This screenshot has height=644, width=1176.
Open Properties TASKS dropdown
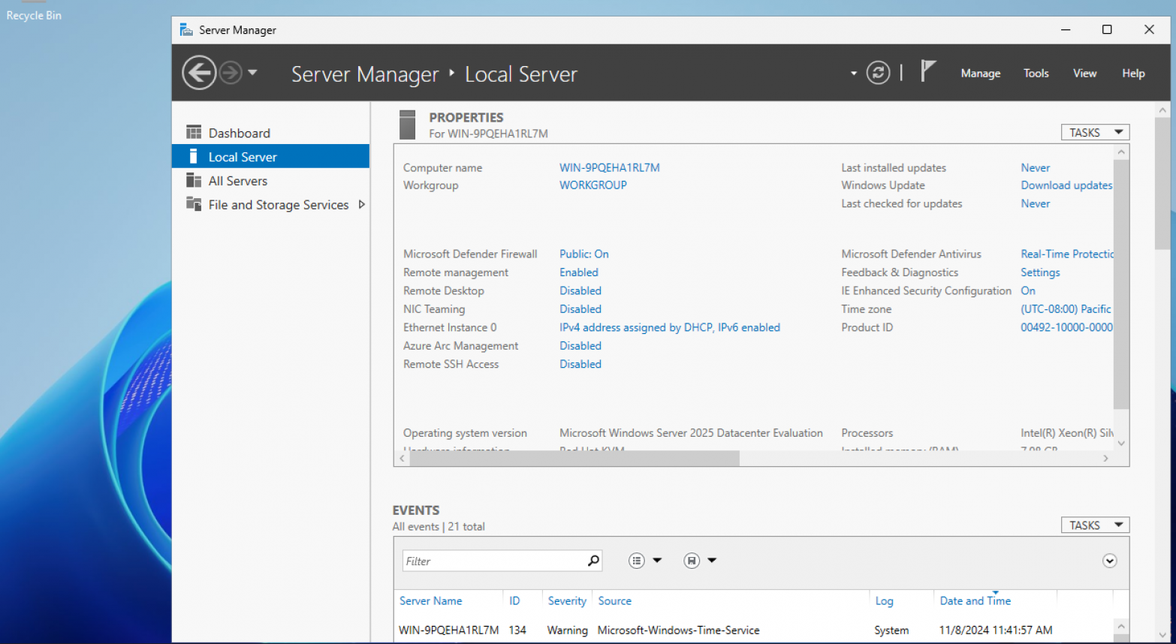pyautogui.click(x=1095, y=132)
